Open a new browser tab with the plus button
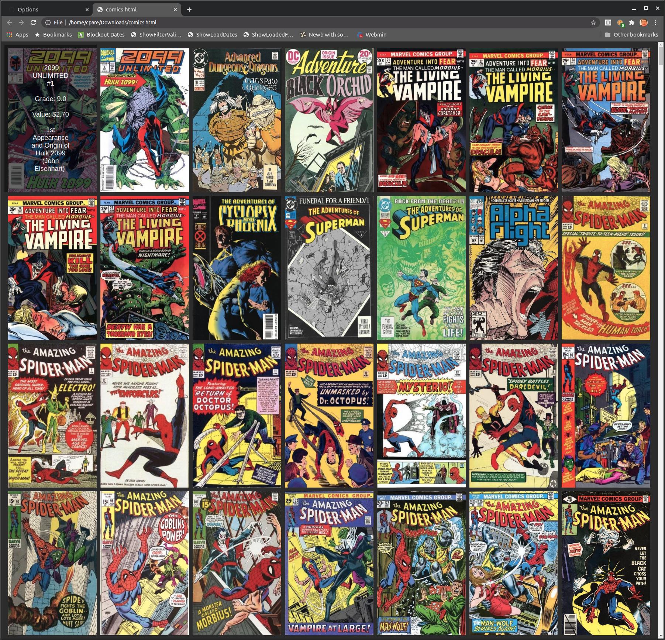 pyautogui.click(x=189, y=9)
